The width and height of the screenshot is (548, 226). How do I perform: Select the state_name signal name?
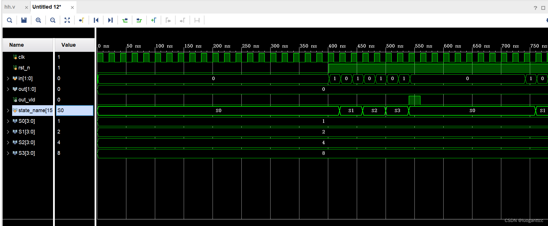pos(35,110)
